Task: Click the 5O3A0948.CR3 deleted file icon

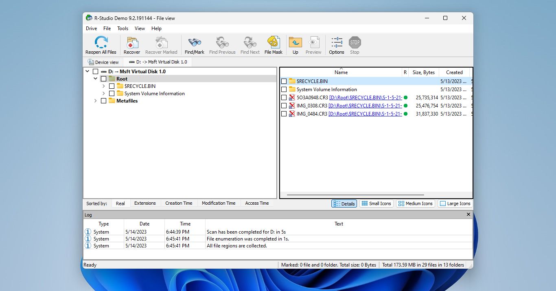Action: pos(292,98)
